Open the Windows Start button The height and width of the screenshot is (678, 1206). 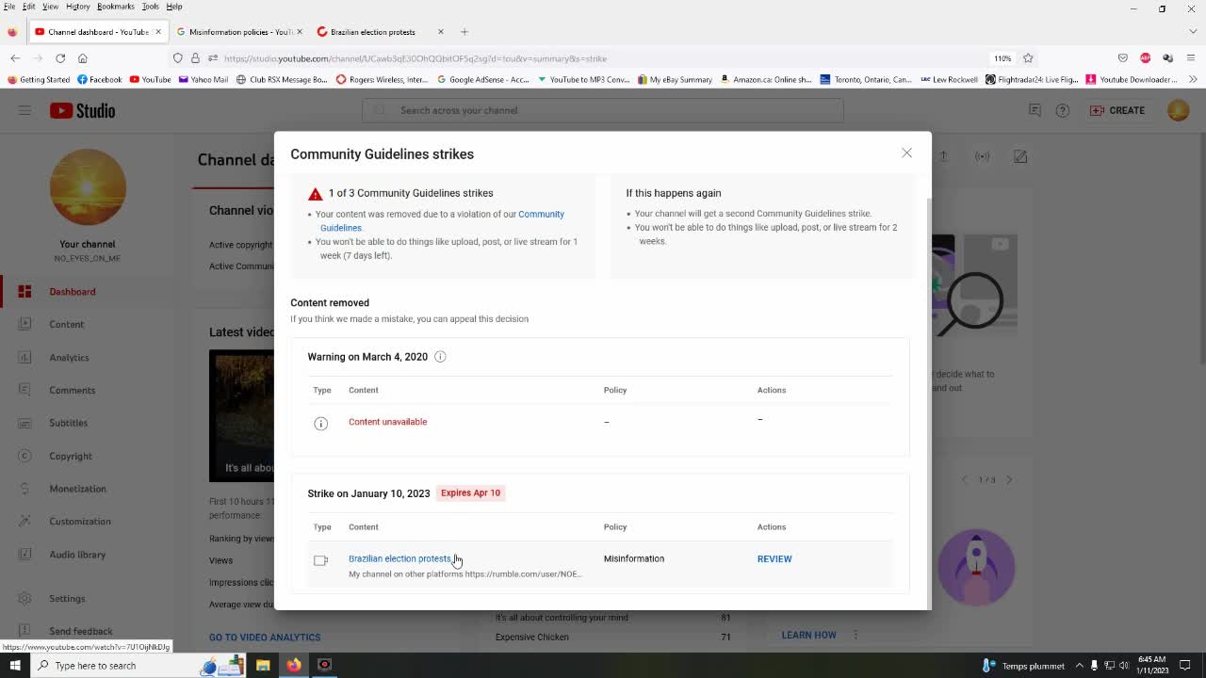15,665
